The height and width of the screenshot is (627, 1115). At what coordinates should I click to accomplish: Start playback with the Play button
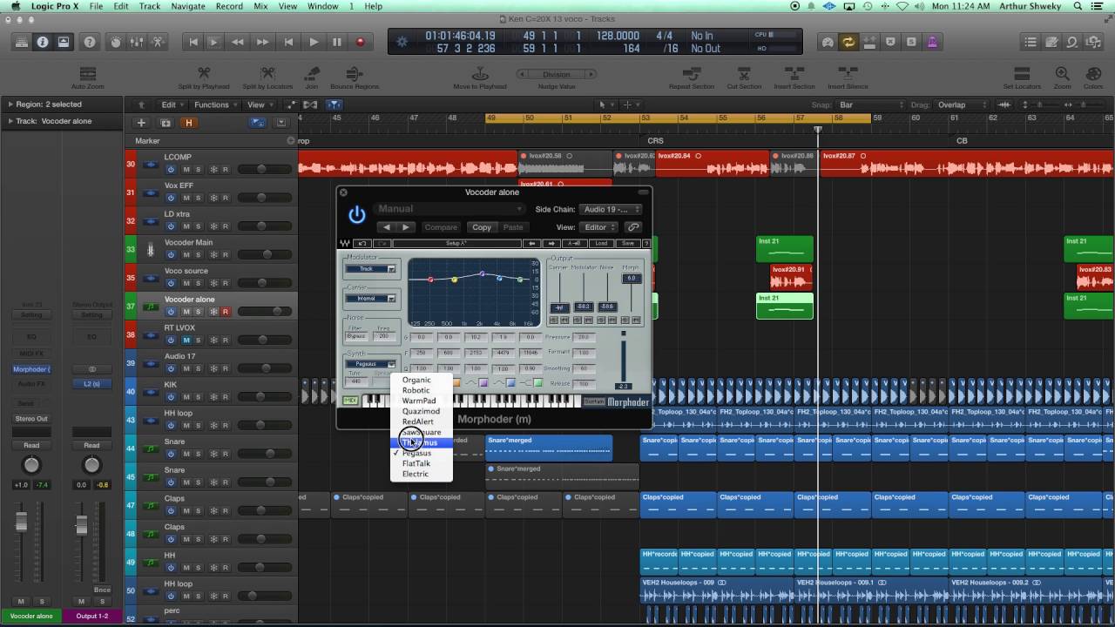314,42
